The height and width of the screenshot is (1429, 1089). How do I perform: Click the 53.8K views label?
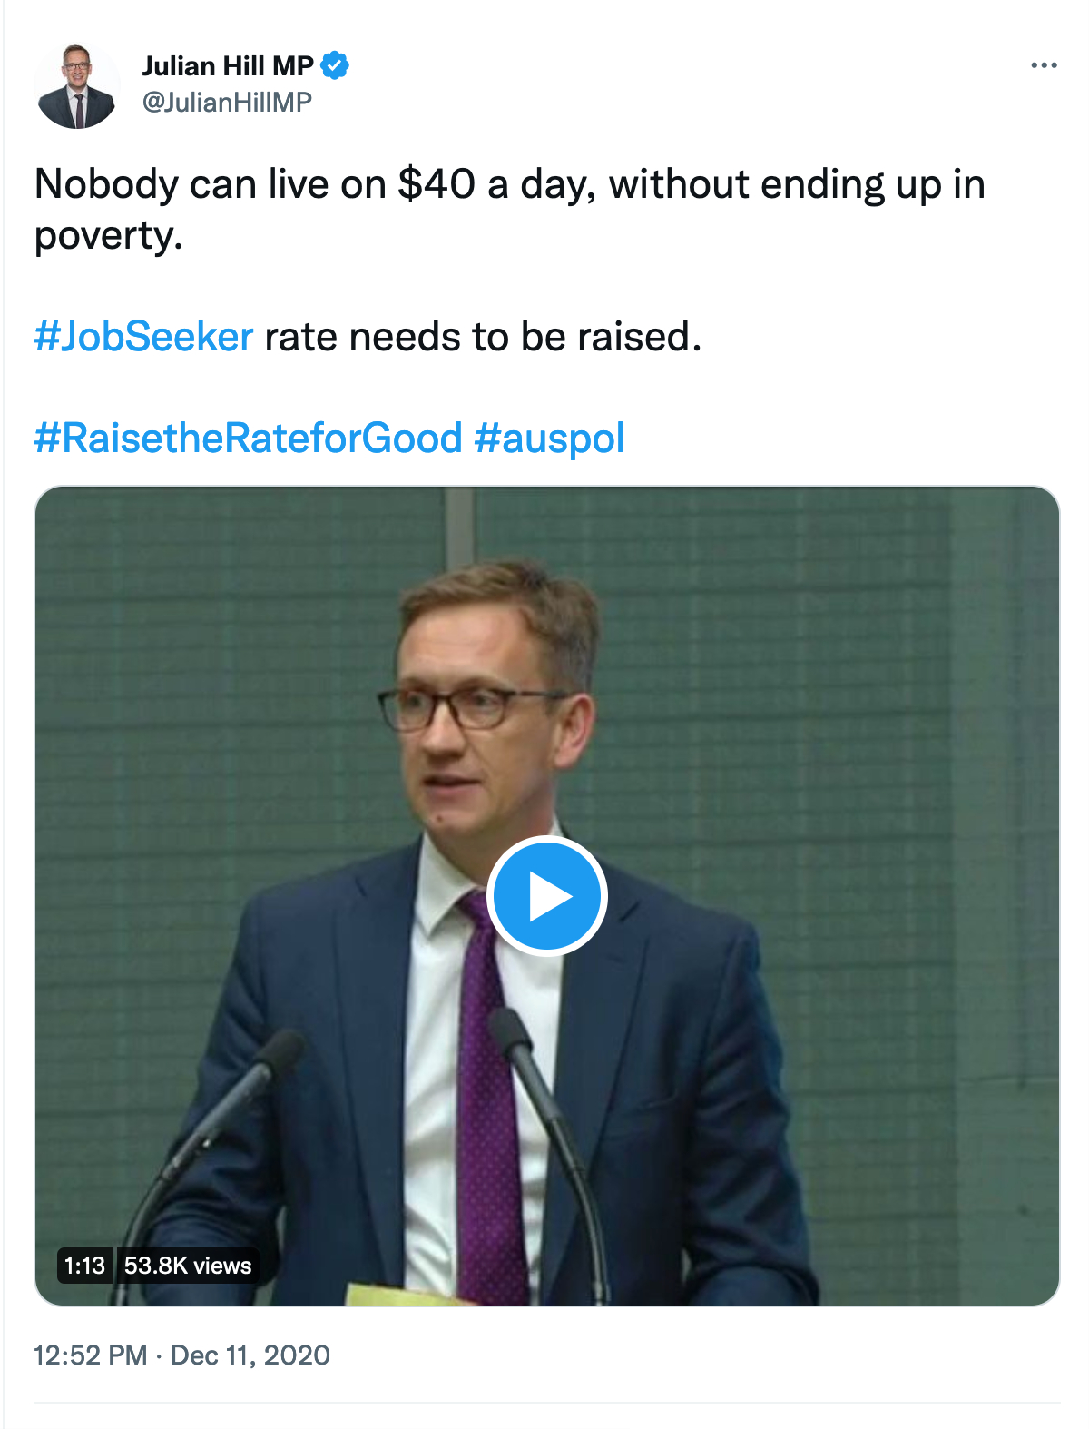(x=187, y=1266)
